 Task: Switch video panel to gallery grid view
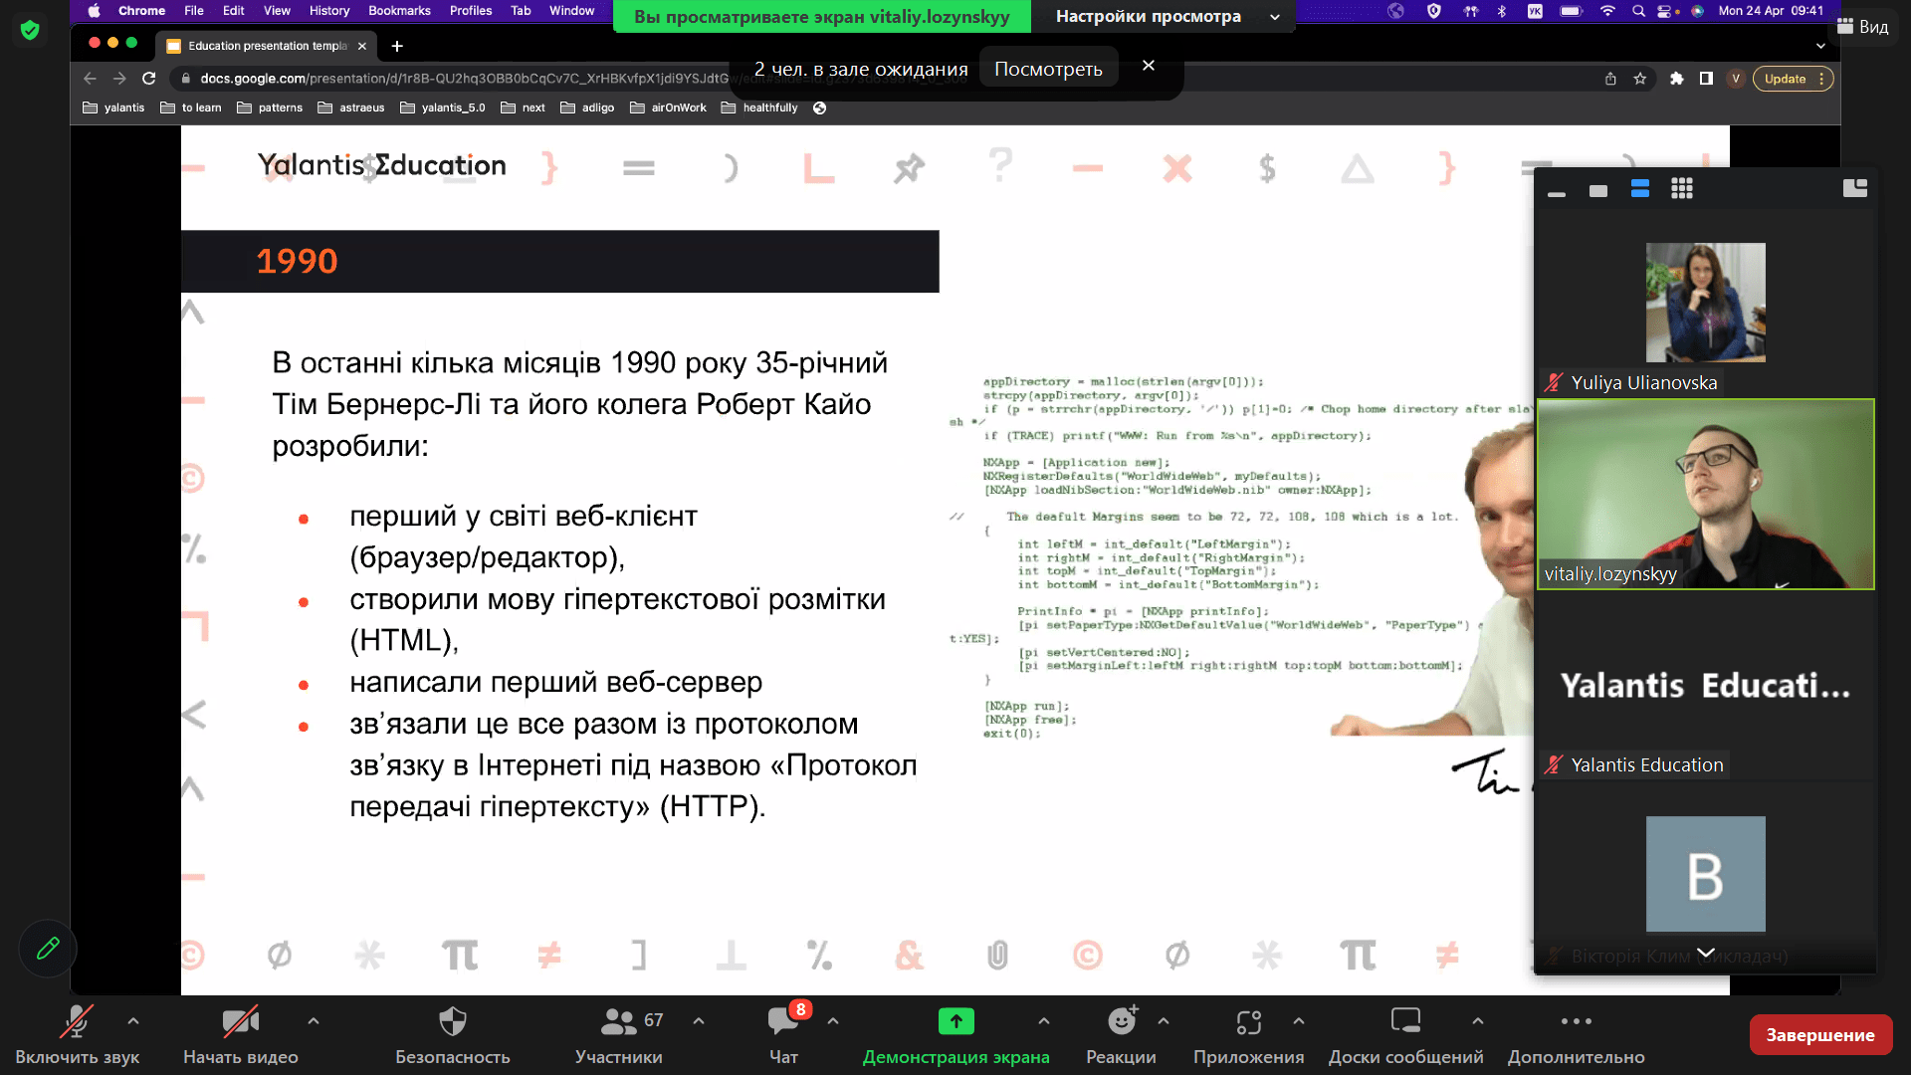click(1682, 188)
